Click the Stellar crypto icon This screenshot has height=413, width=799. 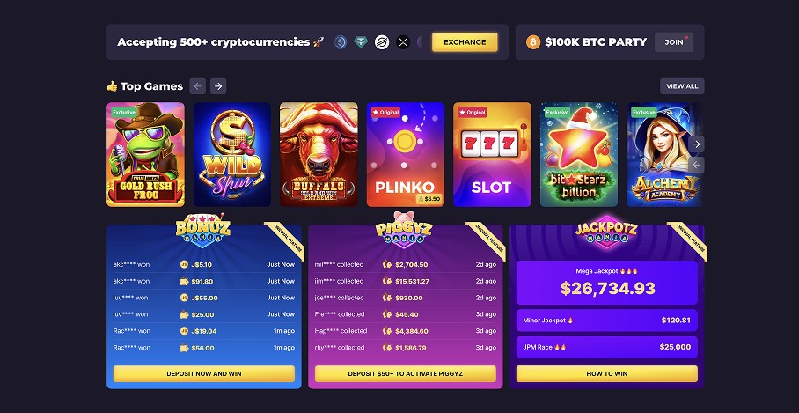(x=382, y=41)
